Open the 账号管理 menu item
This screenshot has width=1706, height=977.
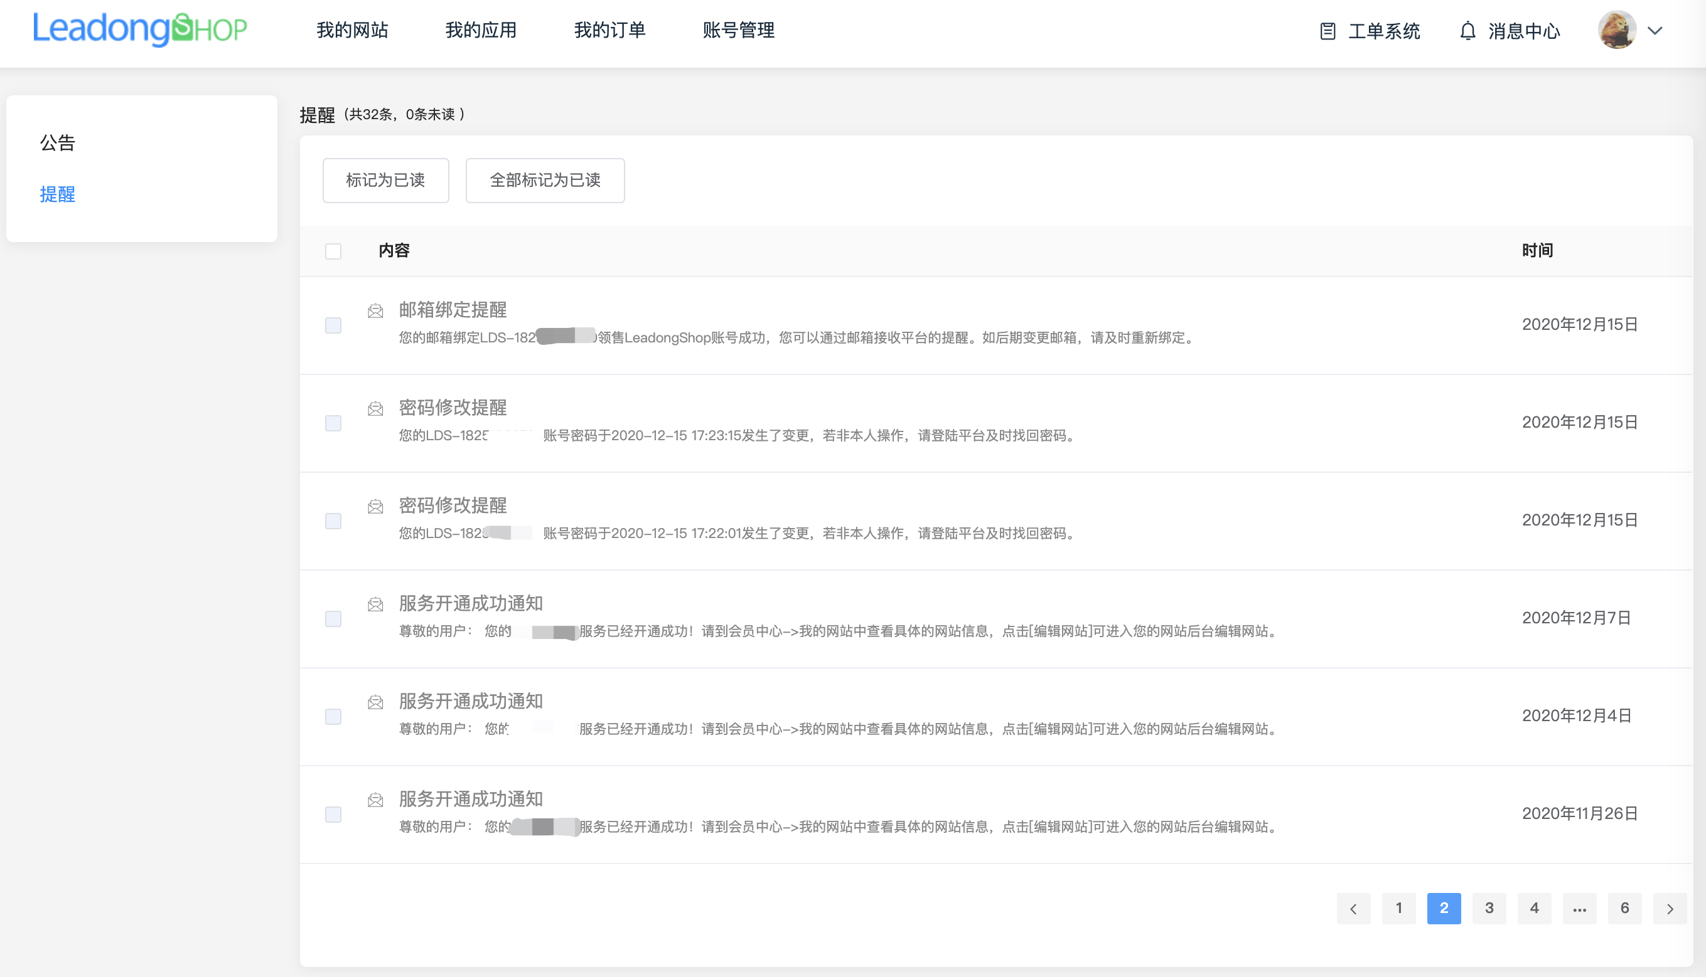pyautogui.click(x=738, y=30)
